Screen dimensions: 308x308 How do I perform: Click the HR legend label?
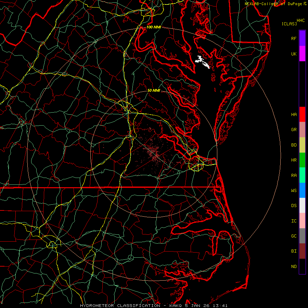pos(294,160)
